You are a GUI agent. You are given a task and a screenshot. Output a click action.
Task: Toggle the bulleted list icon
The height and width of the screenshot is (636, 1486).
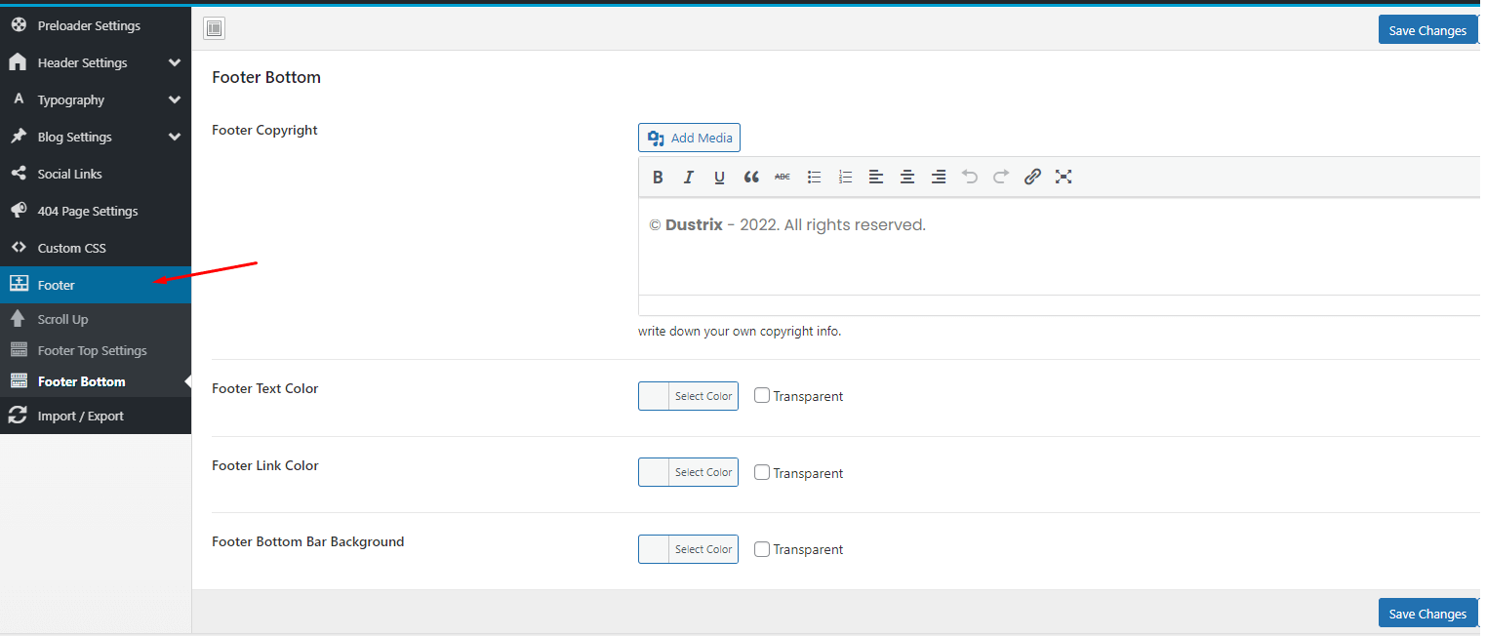[814, 177]
